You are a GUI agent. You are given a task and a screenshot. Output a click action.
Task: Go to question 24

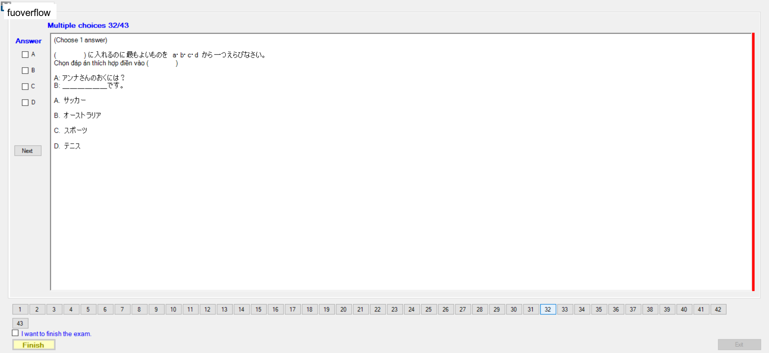(412, 309)
